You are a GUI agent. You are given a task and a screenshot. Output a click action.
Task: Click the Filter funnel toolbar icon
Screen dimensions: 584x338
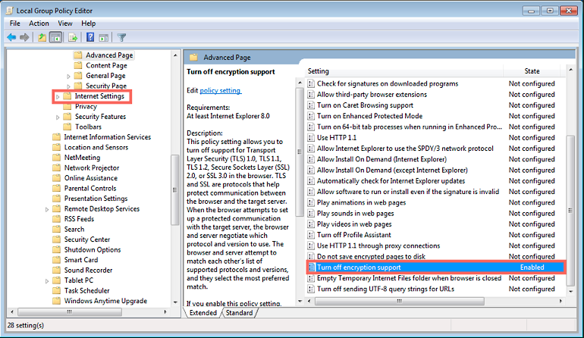tap(121, 37)
